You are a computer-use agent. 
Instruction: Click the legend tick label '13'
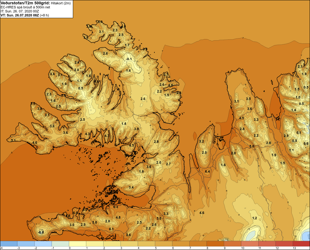[294, 248]
